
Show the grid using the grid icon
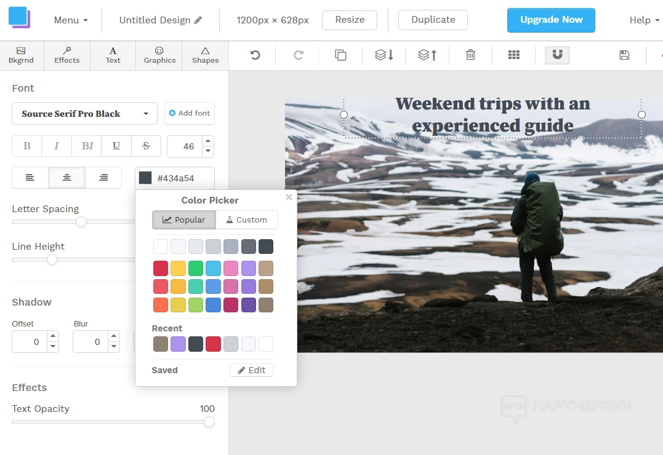[514, 55]
